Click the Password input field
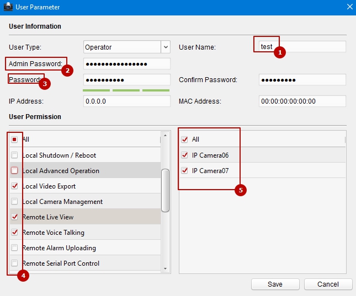 pos(126,80)
